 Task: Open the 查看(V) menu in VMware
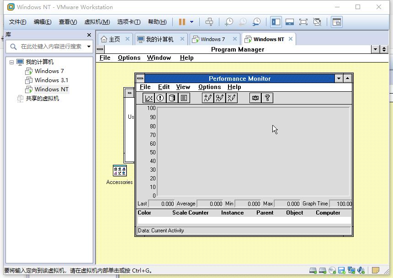pos(68,22)
